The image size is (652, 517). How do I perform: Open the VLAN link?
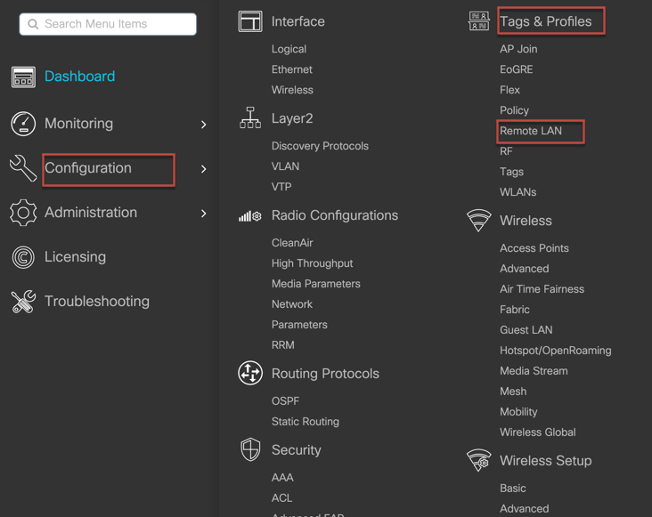point(285,166)
